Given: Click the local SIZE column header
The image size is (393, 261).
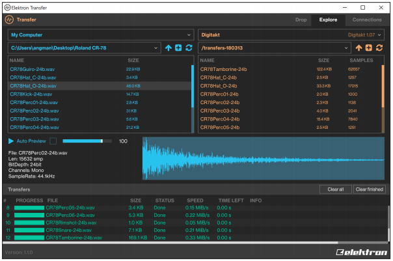Looking at the screenshot, I should click(x=133, y=61).
